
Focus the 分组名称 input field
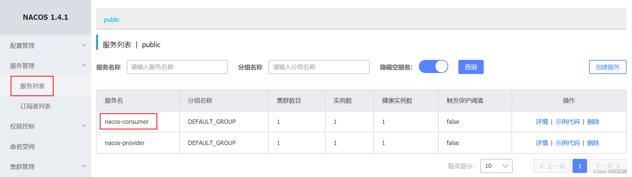(x=319, y=67)
